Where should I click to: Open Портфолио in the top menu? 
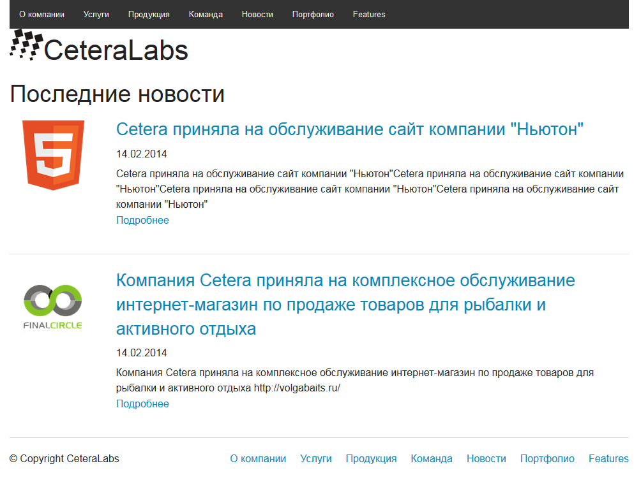click(x=313, y=14)
